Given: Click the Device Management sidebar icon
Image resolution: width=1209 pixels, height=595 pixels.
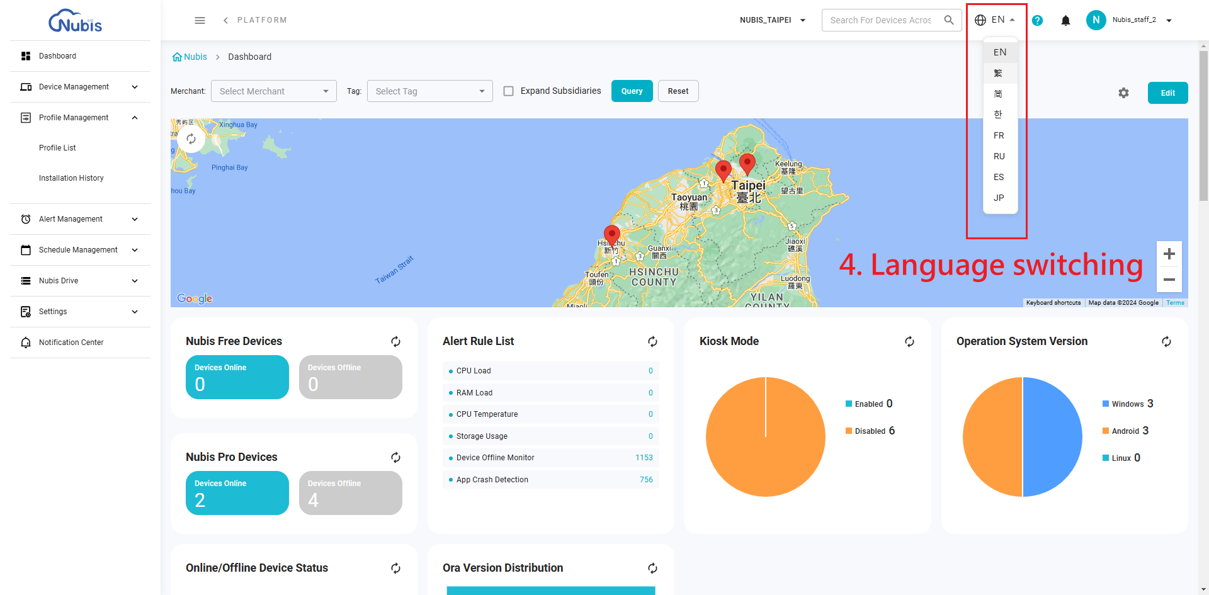Looking at the screenshot, I should tap(26, 87).
